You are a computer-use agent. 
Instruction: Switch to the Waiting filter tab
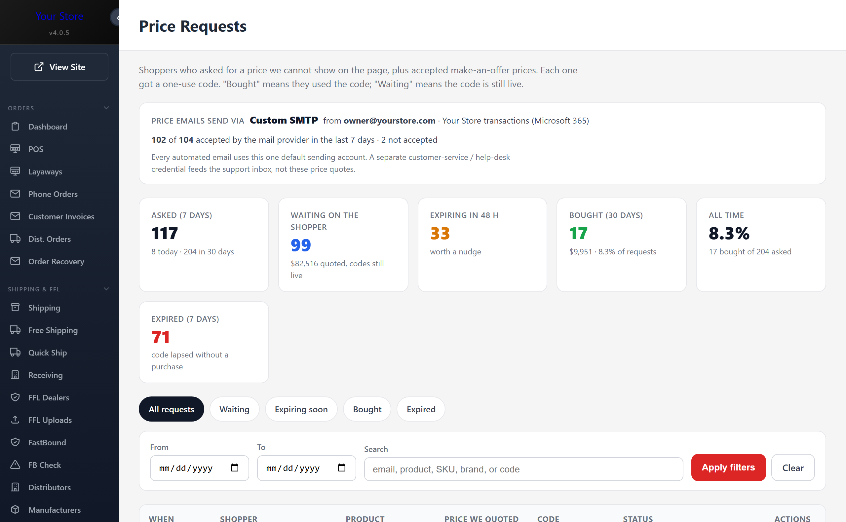click(234, 409)
